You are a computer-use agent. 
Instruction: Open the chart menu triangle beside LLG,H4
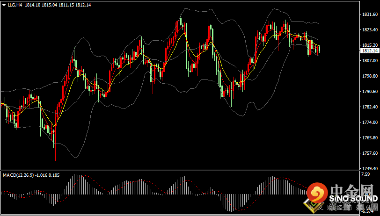coord(4,5)
